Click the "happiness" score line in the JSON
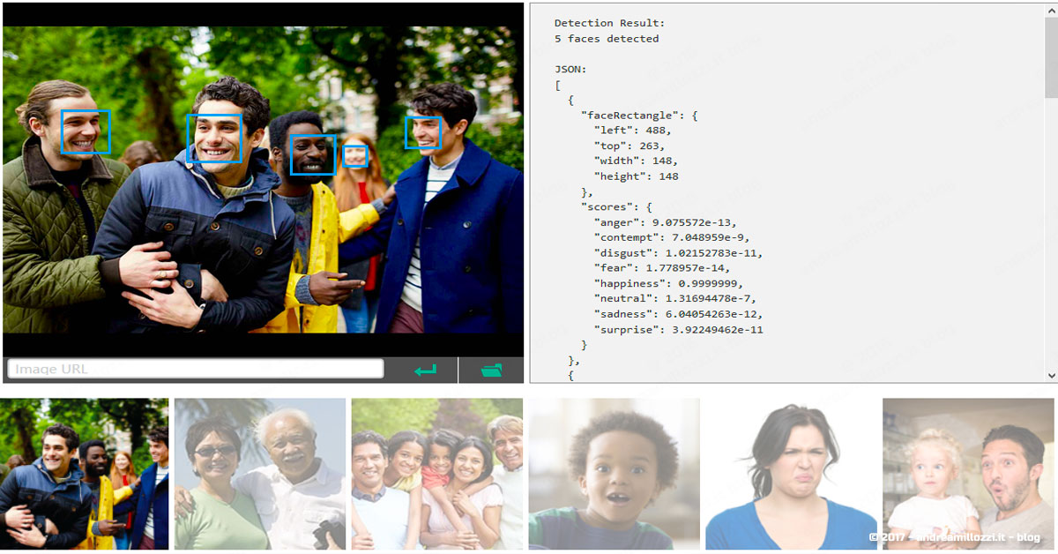 click(668, 283)
